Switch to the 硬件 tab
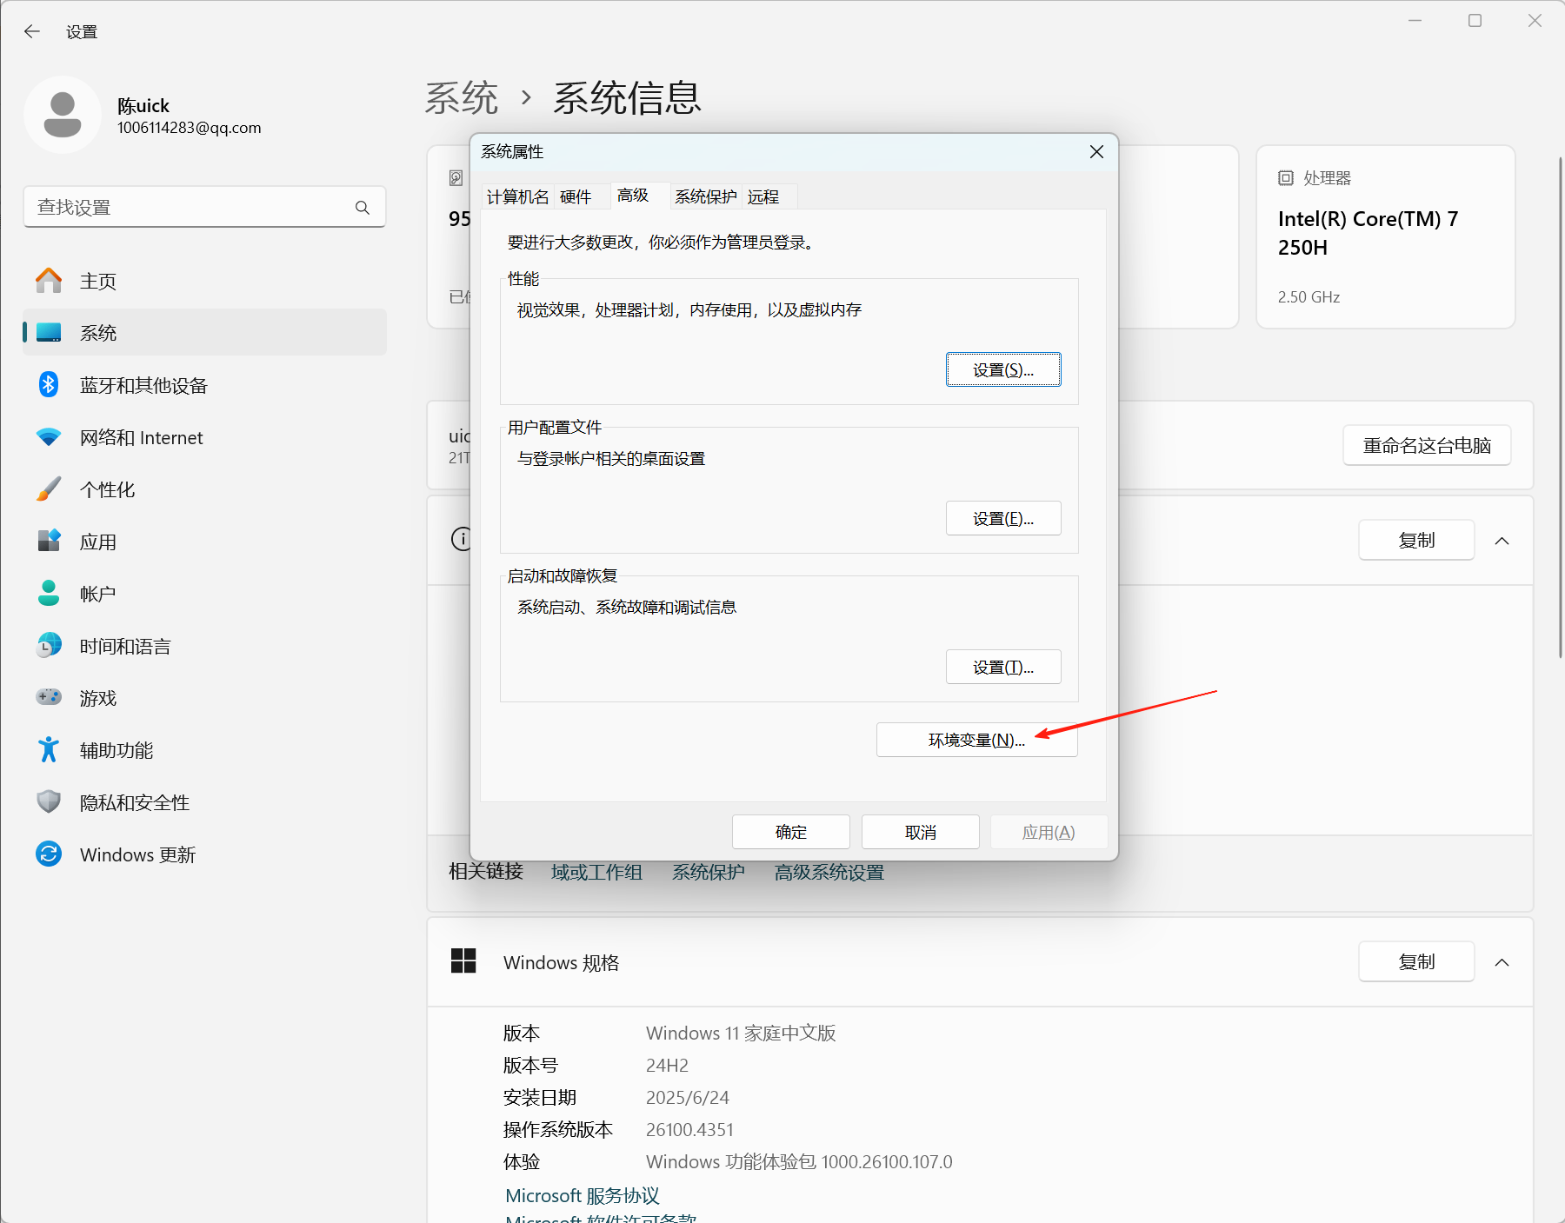Image resolution: width=1565 pixels, height=1223 pixels. (576, 196)
